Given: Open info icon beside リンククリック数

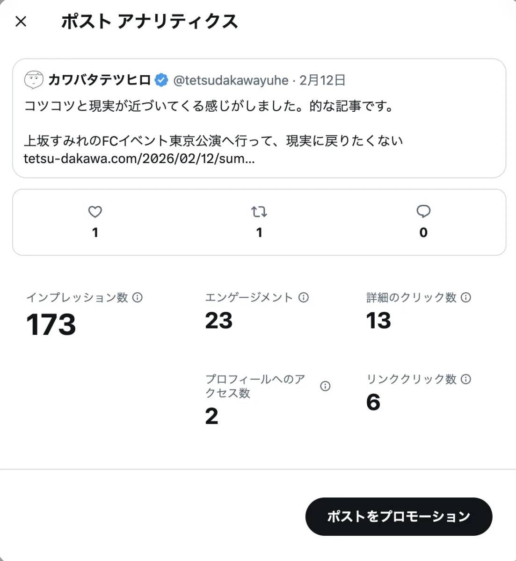Looking at the screenshot, I should pyautogui.click(x=466, y=379).
